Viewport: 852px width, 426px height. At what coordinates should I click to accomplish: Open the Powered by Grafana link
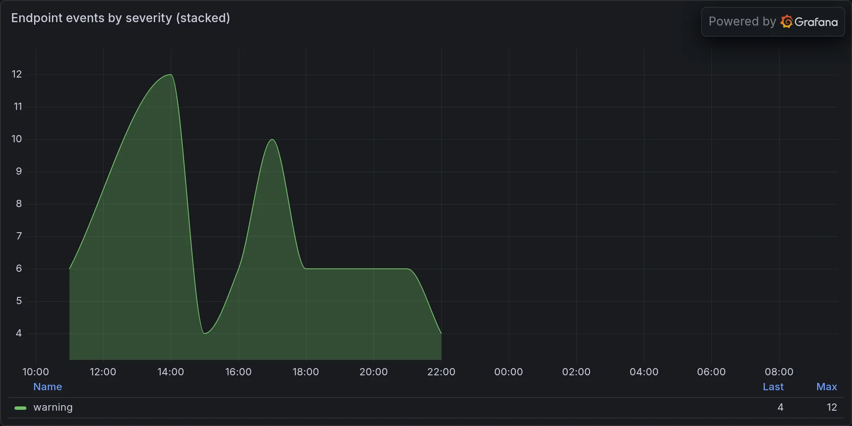[x=773, y=22]
